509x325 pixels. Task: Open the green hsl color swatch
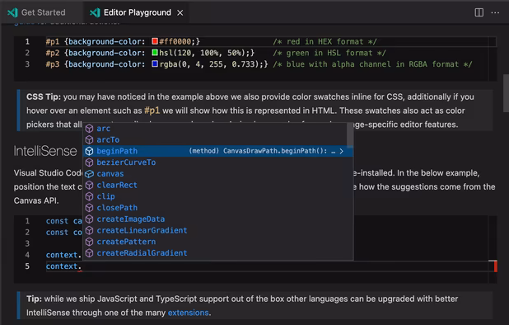pos(155,52)
